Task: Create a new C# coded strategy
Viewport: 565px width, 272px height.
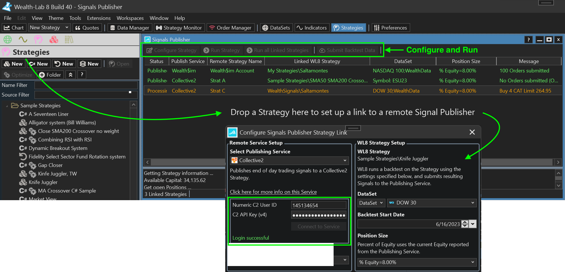Action: tap(39, 64)
